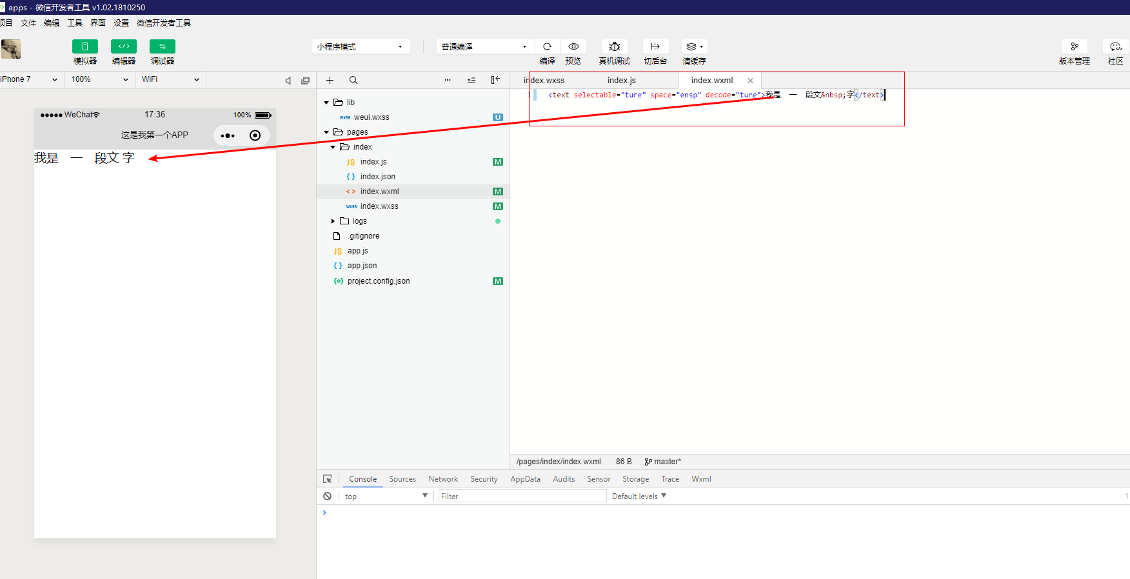Open the 设置 menu

point(121,23)
